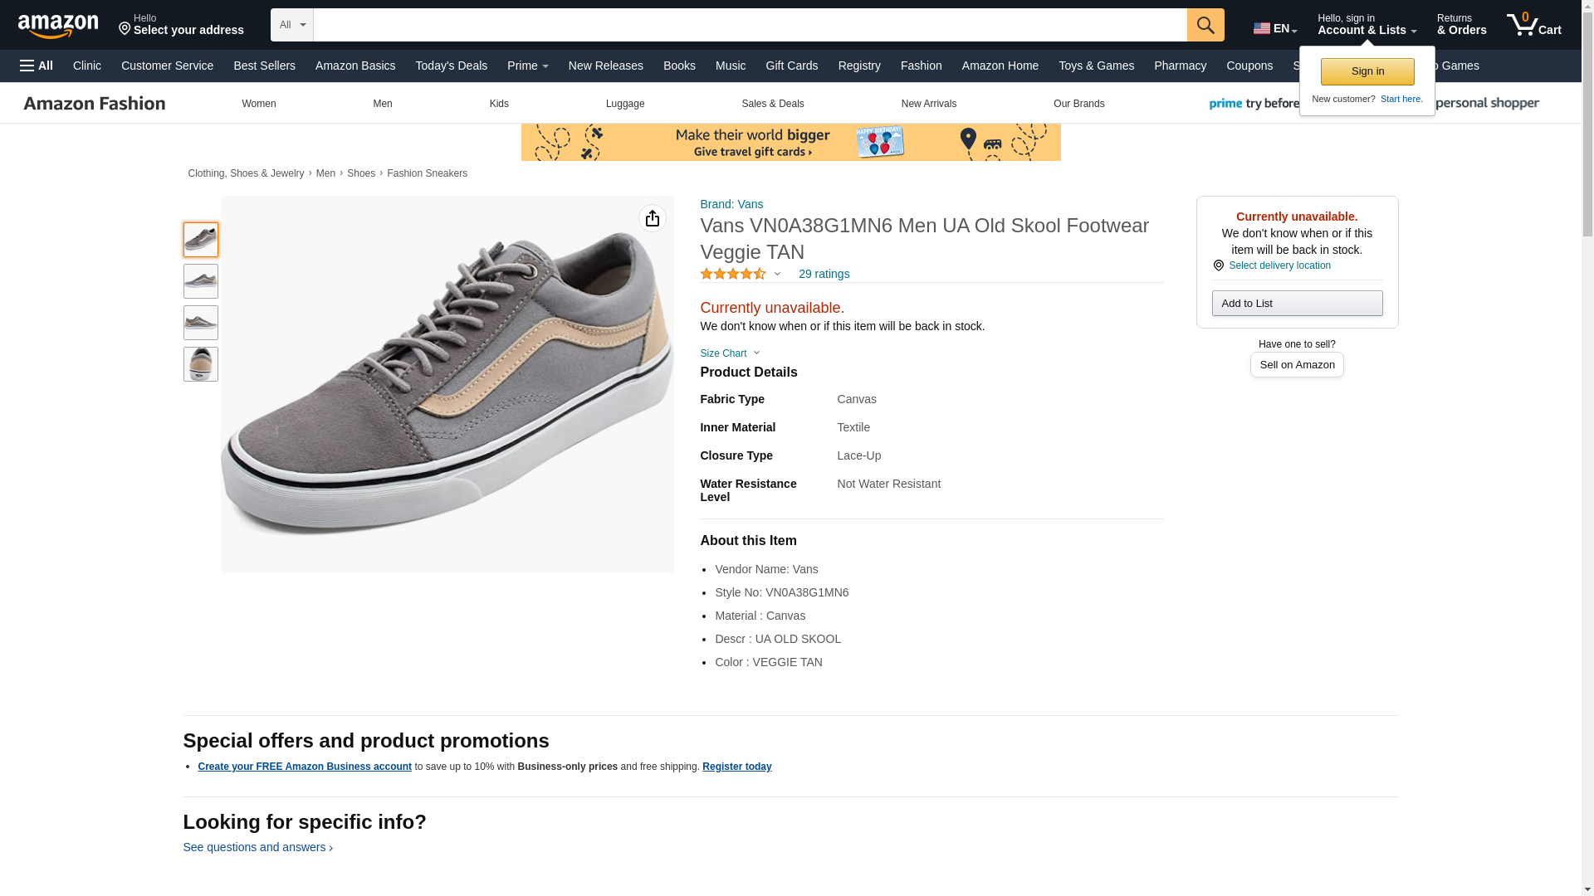Select the top-view shoe thumbnail

coord(201,364)
